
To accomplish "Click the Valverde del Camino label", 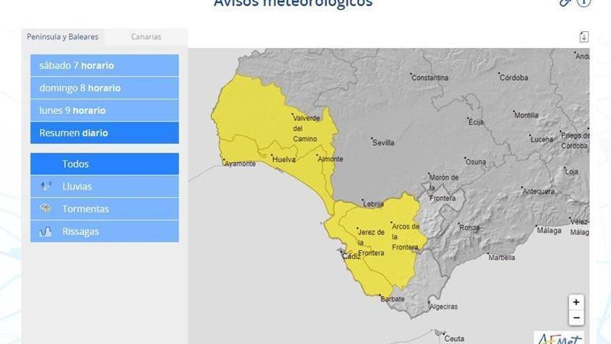I will pyautogui.click(x=306, y=129).
